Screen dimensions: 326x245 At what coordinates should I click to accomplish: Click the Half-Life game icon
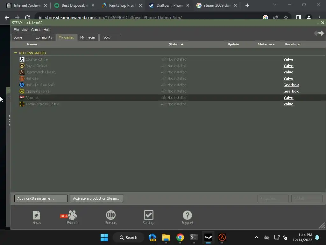[x=22, y=78]
